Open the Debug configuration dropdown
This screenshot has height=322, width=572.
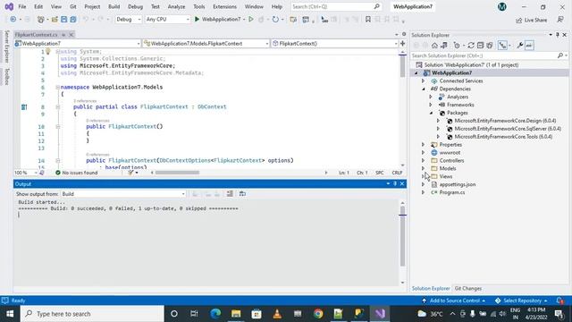point(128,20)
